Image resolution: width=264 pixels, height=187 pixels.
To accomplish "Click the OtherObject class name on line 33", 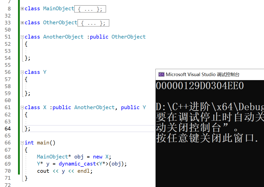I will pos(60,23).
